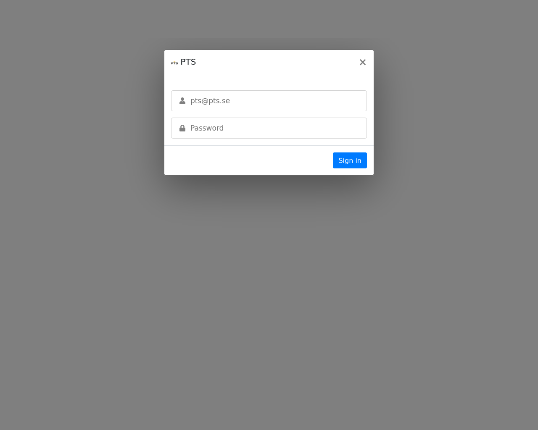
Task: Focus the Password input field
Action: tap(269, 128)
